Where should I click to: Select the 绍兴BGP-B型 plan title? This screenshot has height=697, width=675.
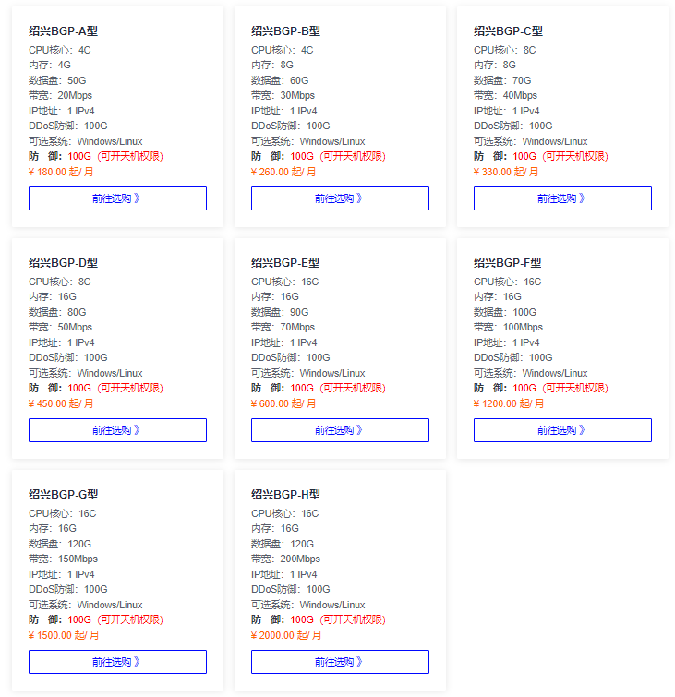pos(285,31)
